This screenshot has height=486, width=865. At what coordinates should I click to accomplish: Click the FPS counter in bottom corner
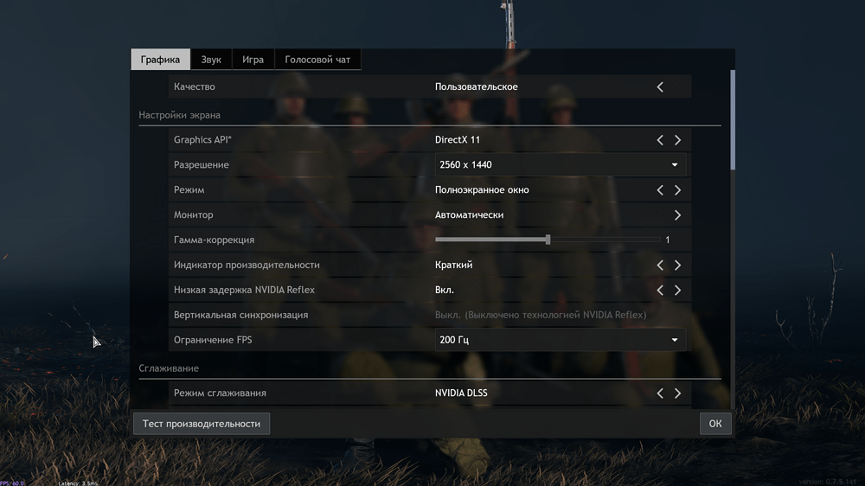click(x=12, y=483)
